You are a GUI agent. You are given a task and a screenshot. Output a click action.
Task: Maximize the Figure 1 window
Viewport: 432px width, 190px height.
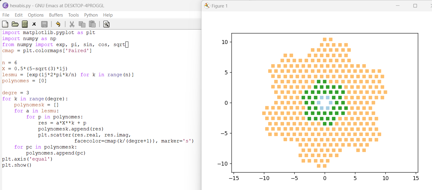(415, 6)
